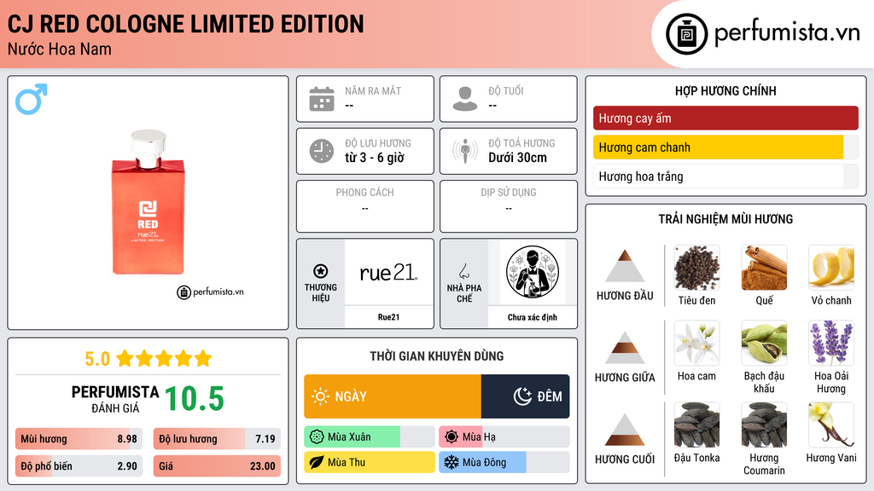The height and width of the screenshot is (491, 874).
Task: Click the dark Đêm nighttime segment
Action: pyautogui.click(x=525, y=396)
